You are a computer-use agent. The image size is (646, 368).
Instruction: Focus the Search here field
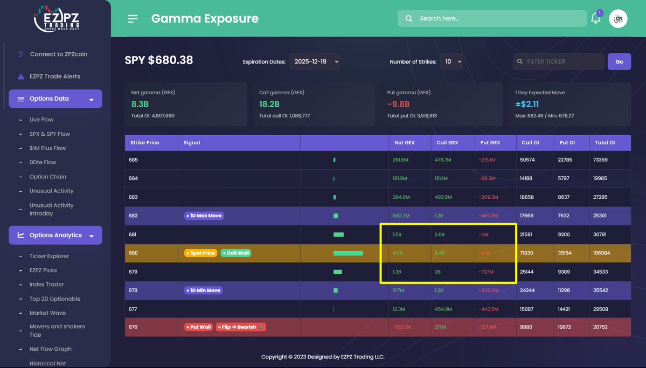click(492, 18)
